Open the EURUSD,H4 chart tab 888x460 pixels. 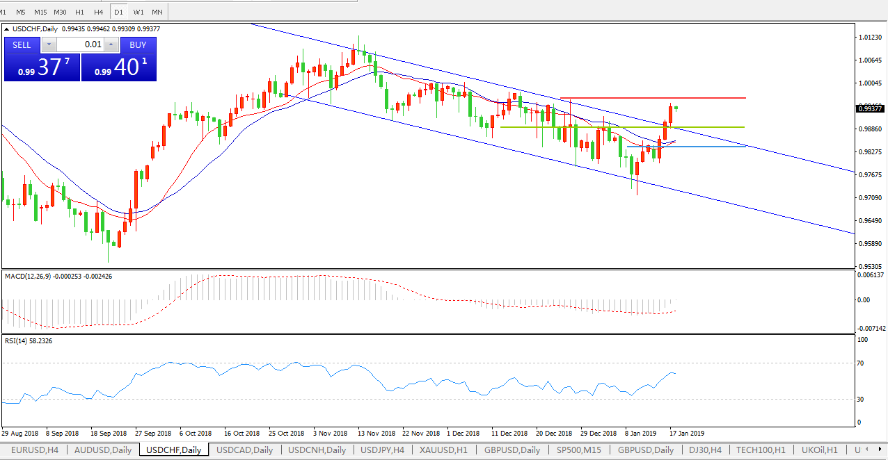tap(33, 450)
